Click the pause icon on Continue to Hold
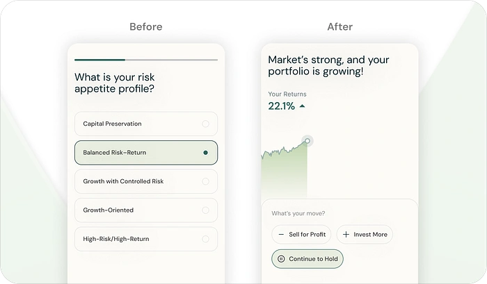The width and height of the screenshot is (487, 284). point(281,259)
